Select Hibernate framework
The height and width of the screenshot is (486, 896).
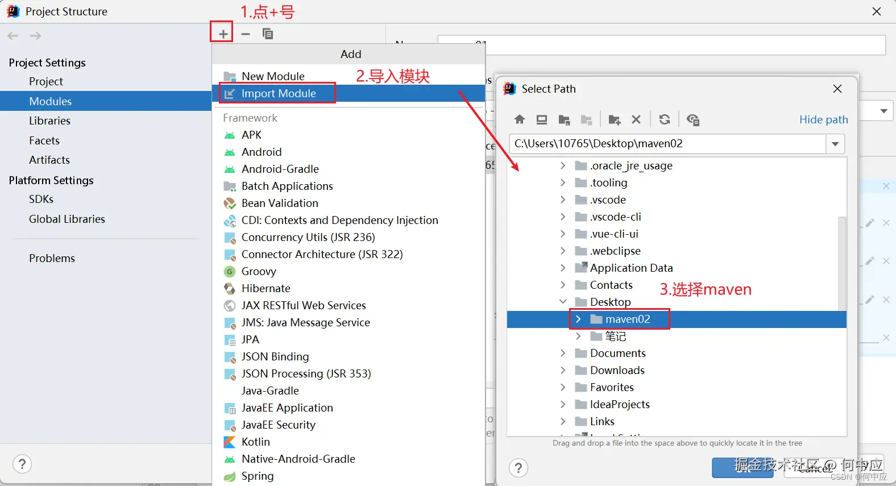tap(349, 288)
